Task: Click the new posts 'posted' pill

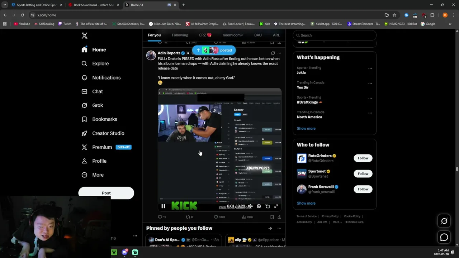Action: point(214,50)
